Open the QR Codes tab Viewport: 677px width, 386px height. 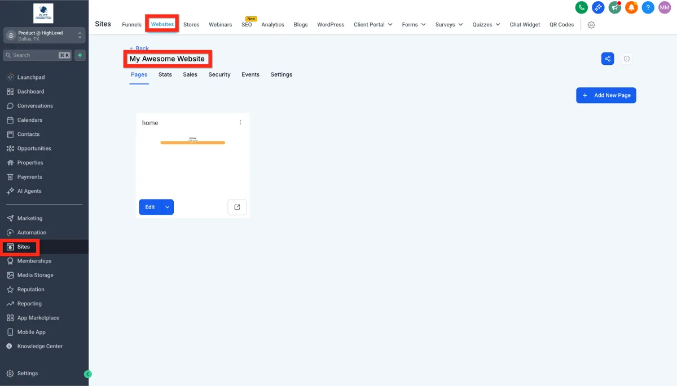click(561, 25)
